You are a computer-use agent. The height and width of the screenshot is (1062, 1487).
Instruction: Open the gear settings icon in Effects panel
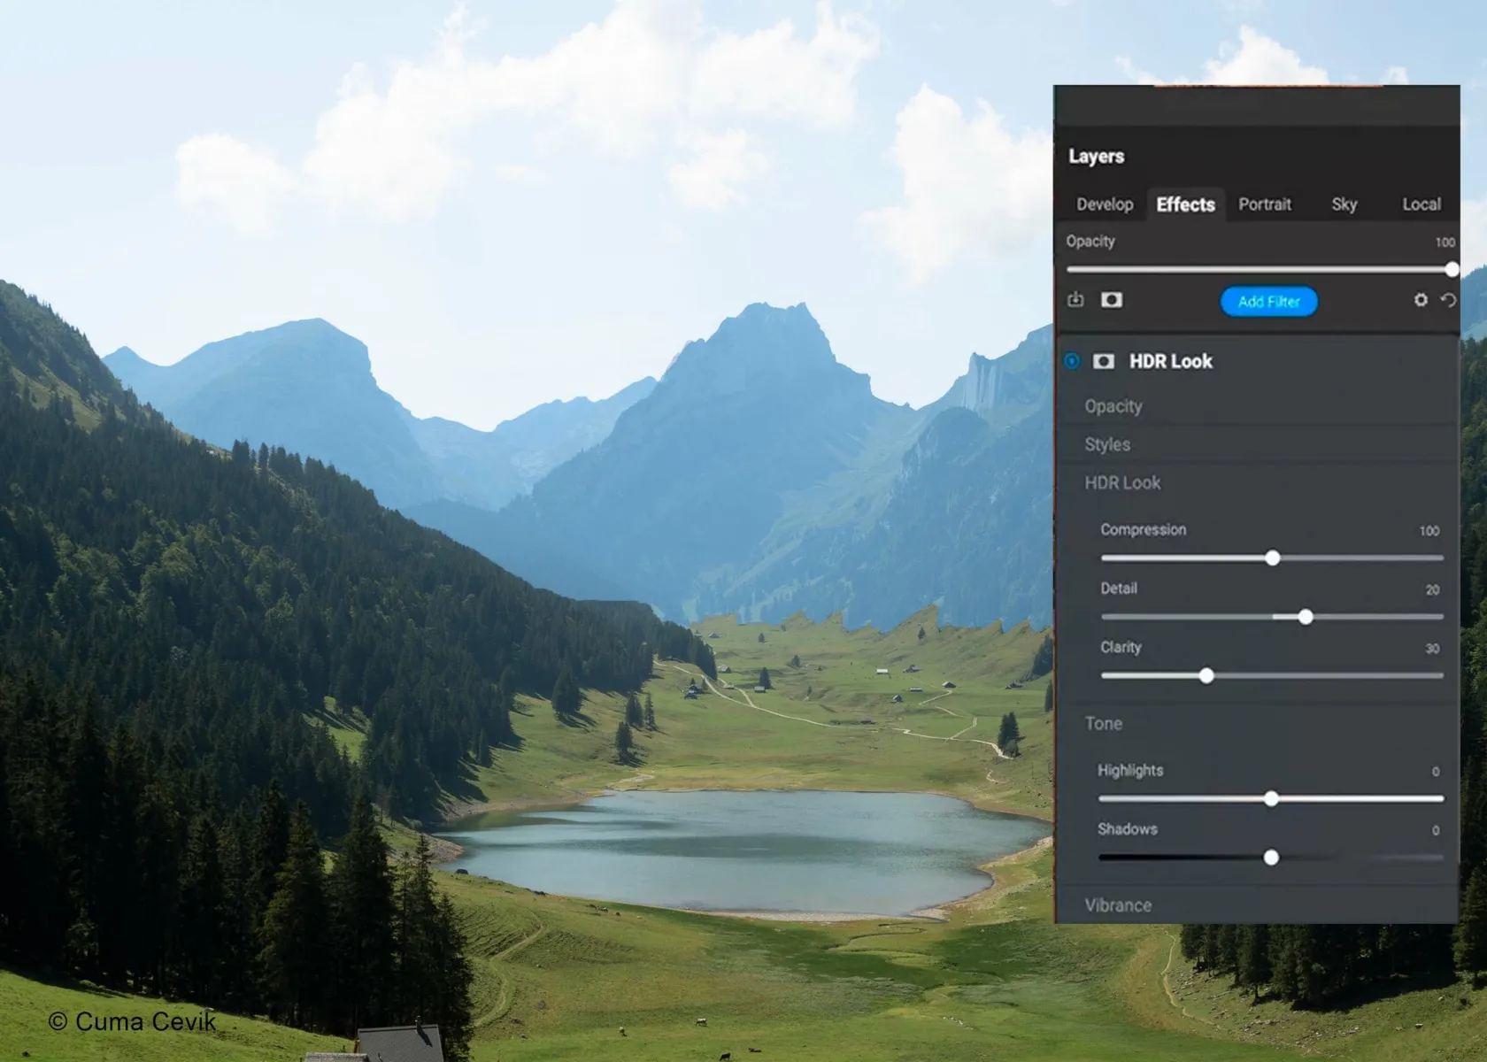click(x=1421, y=300)
